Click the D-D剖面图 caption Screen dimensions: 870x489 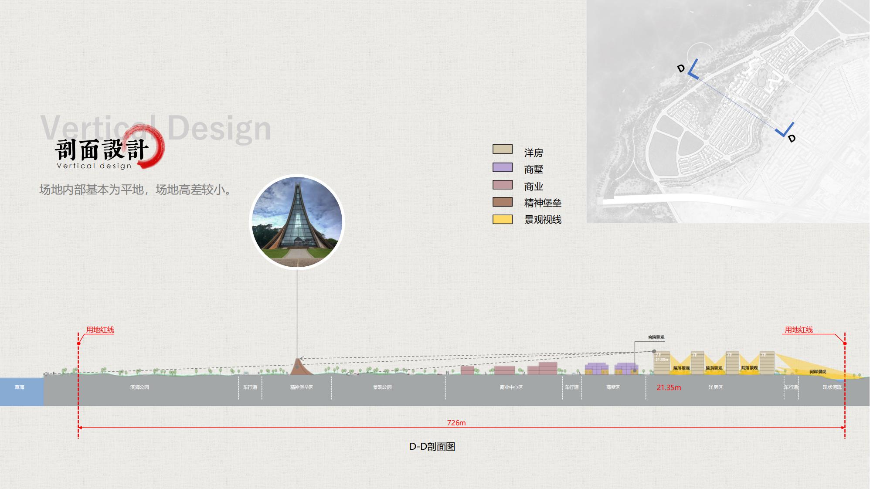coord(432,447)
